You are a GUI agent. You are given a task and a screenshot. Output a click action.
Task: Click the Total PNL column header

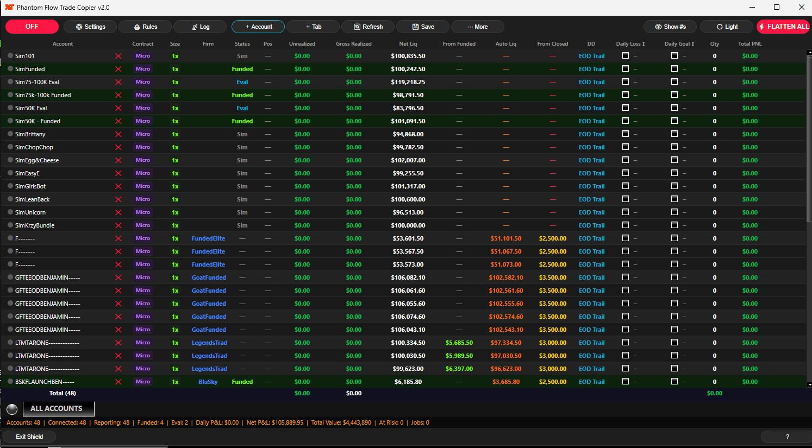click(x=750, y=44)
